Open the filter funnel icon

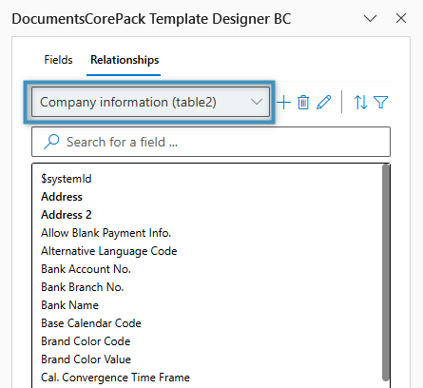[x=380, y=103]
